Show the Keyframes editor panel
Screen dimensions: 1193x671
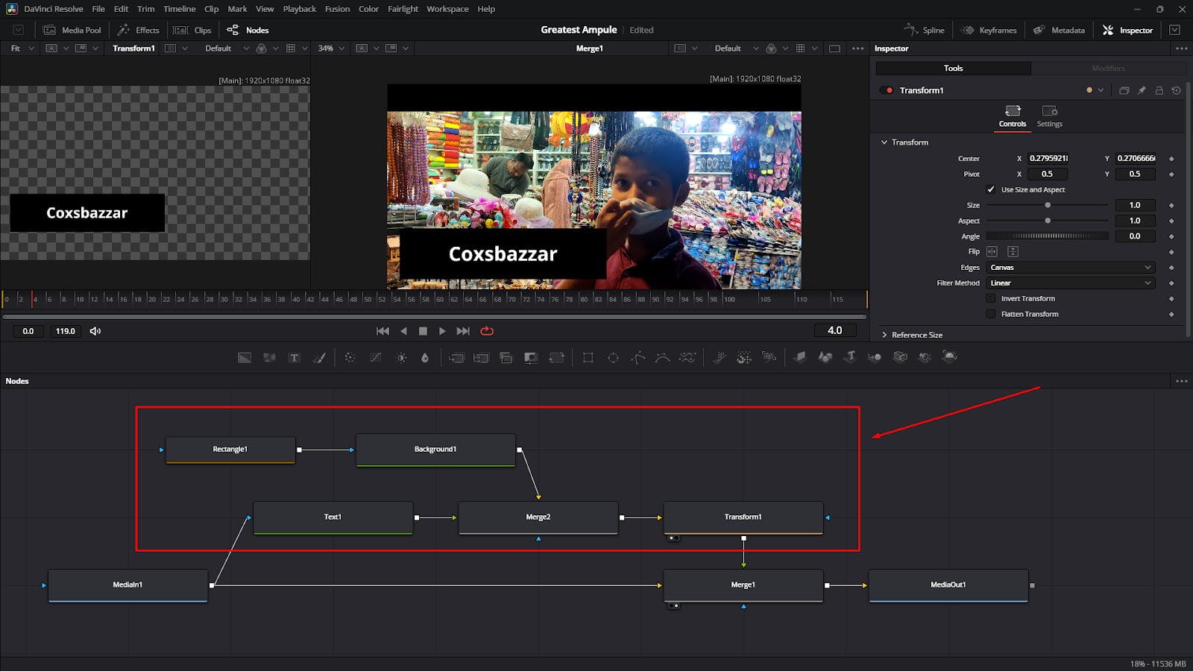989,30
